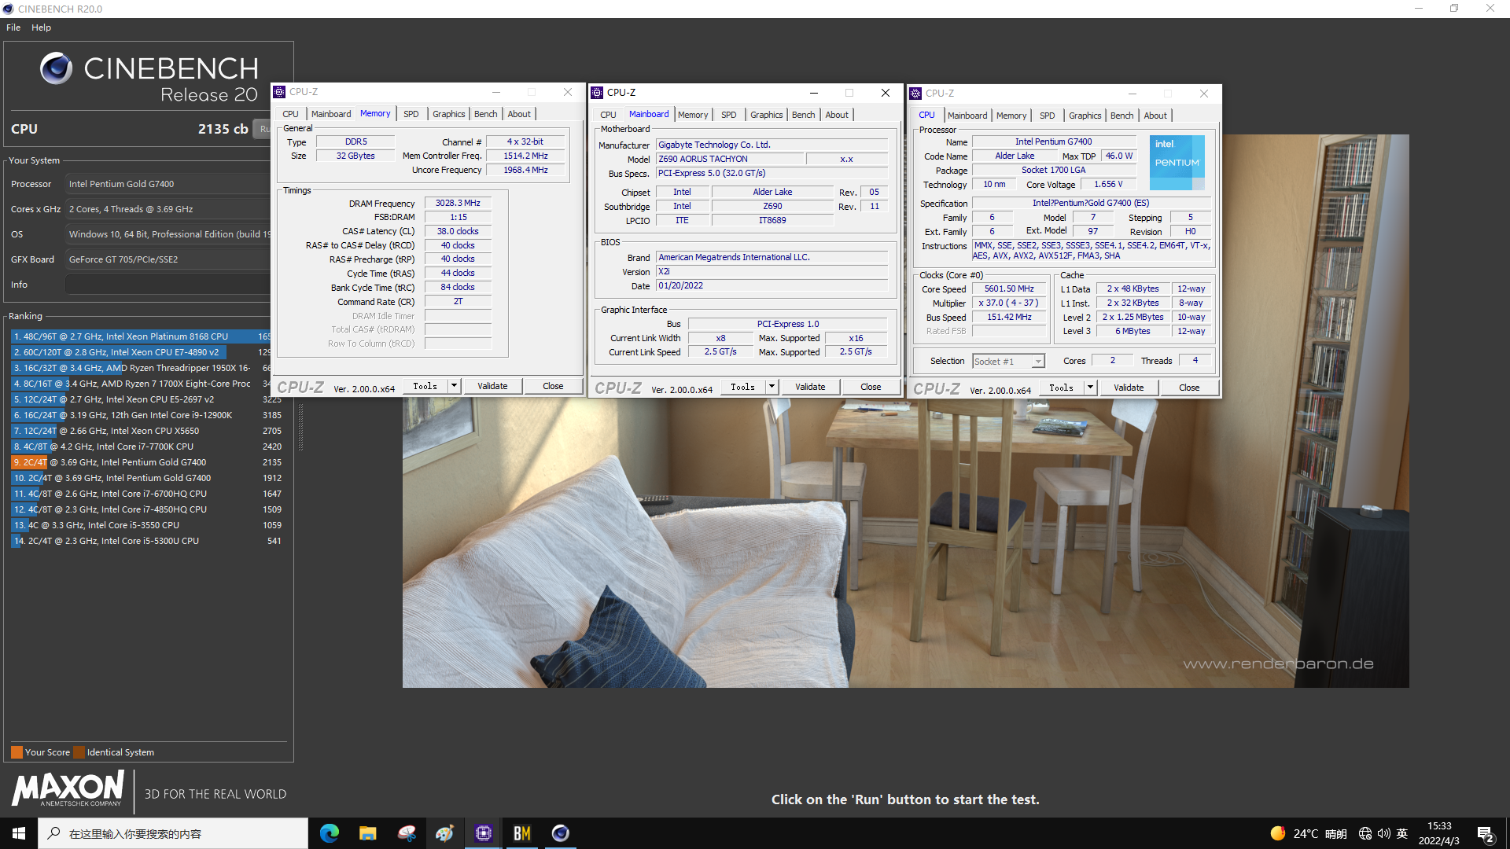
Task: Open the notification center icon
Action: [1486, 834]
